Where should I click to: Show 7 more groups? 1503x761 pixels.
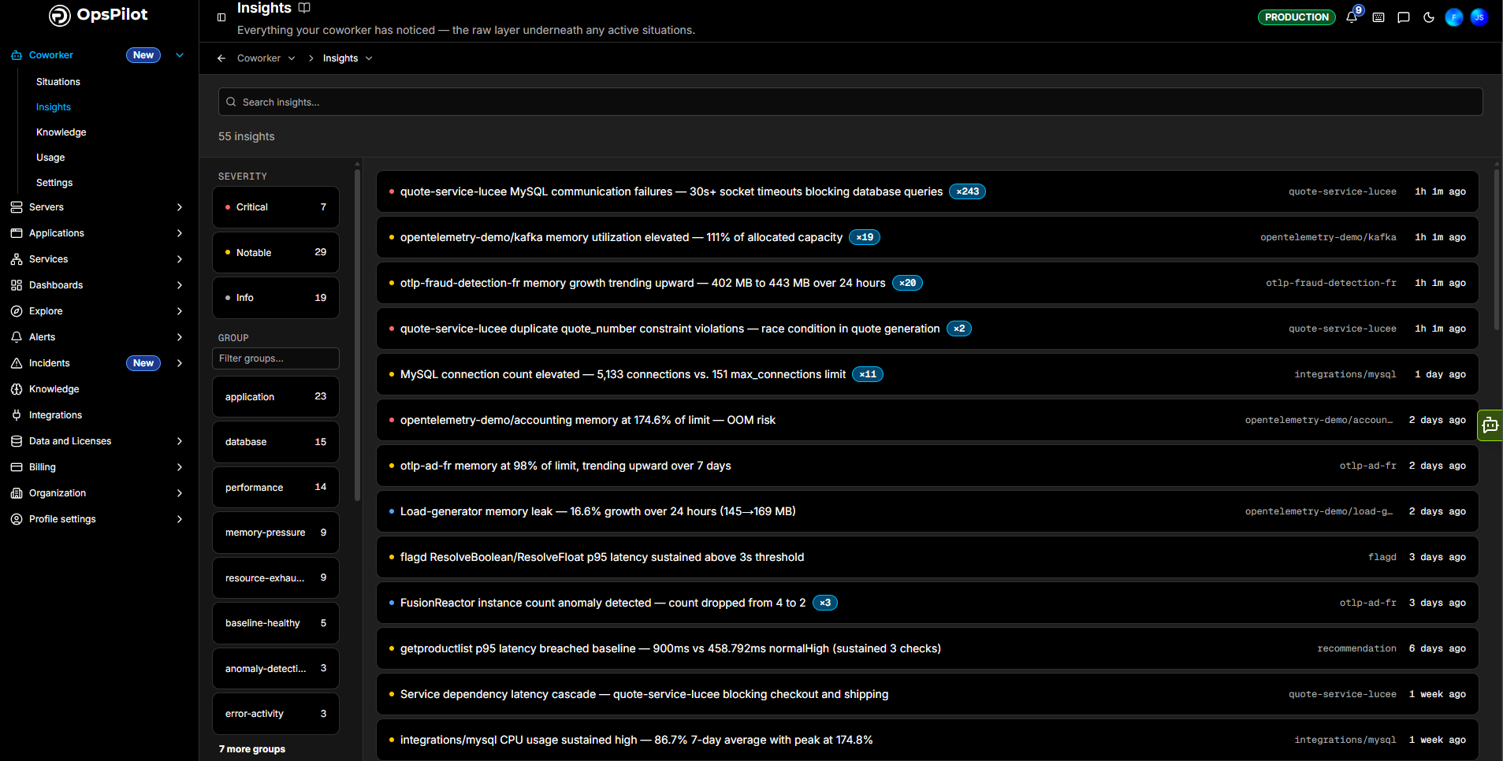(x=252, y=749)
